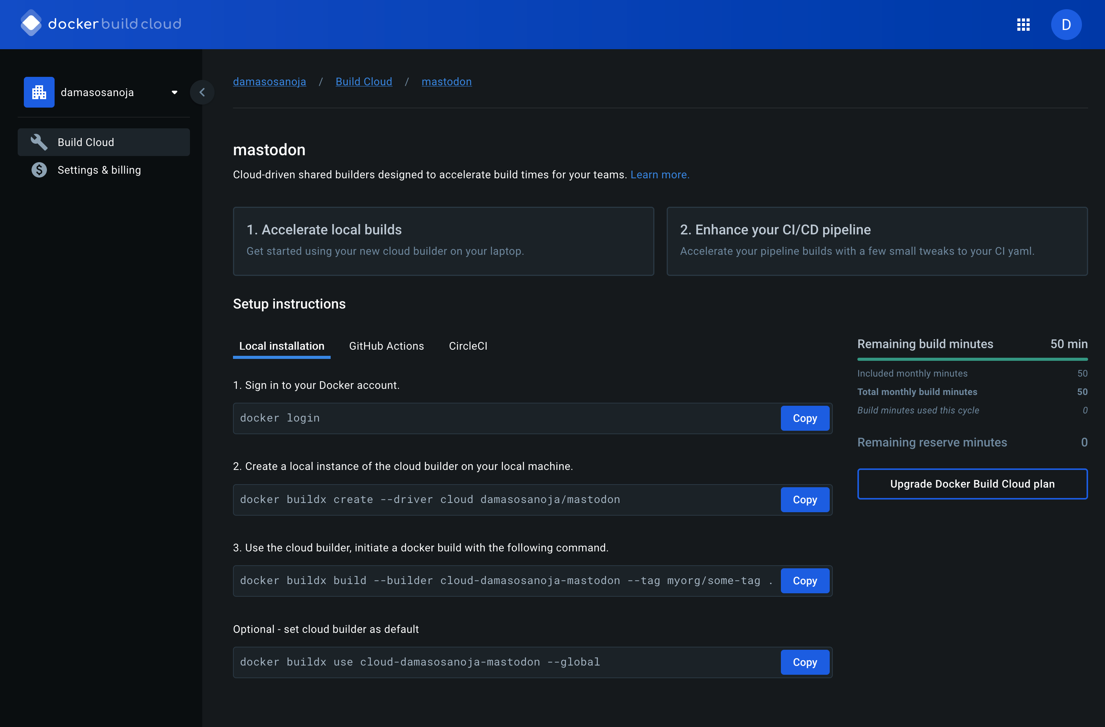Open the Accelerate local builds card
1105x727 pixels.
click(x=443, y=241)
